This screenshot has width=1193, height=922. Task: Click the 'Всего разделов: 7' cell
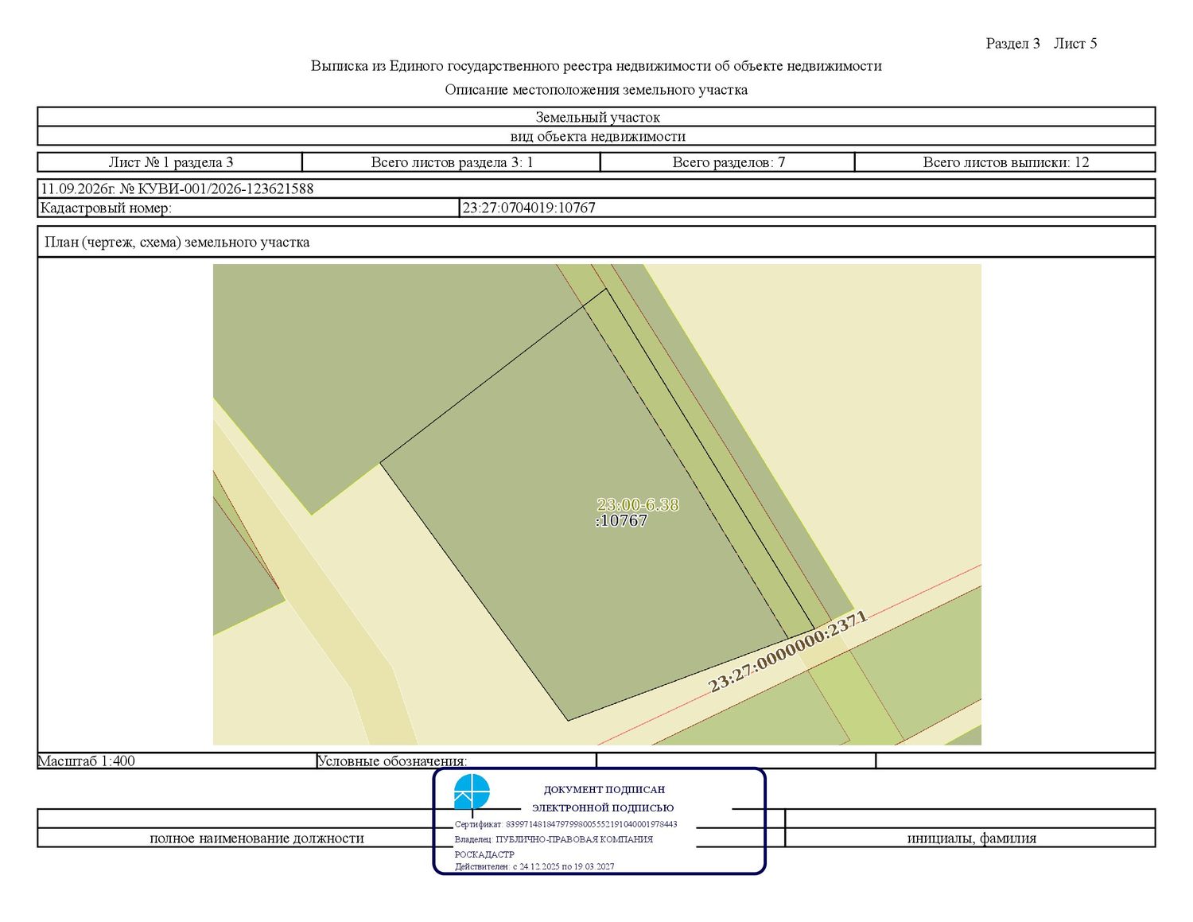tap(728, 162)
